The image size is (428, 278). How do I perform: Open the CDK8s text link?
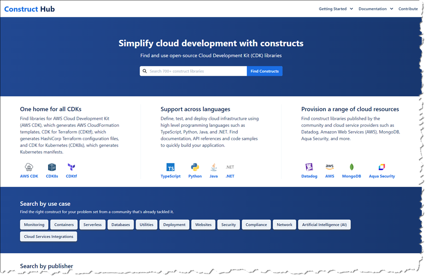coord(52,176)
